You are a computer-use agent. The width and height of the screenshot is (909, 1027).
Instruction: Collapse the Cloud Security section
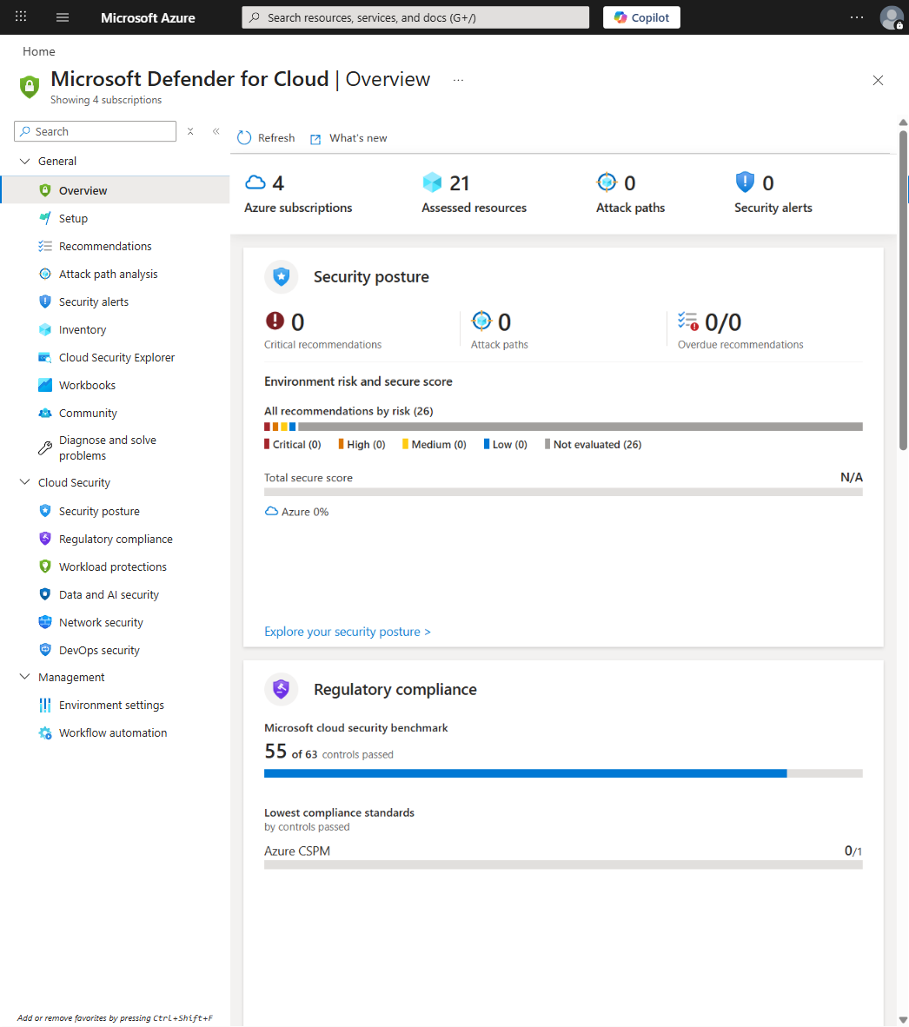(25, 482)
